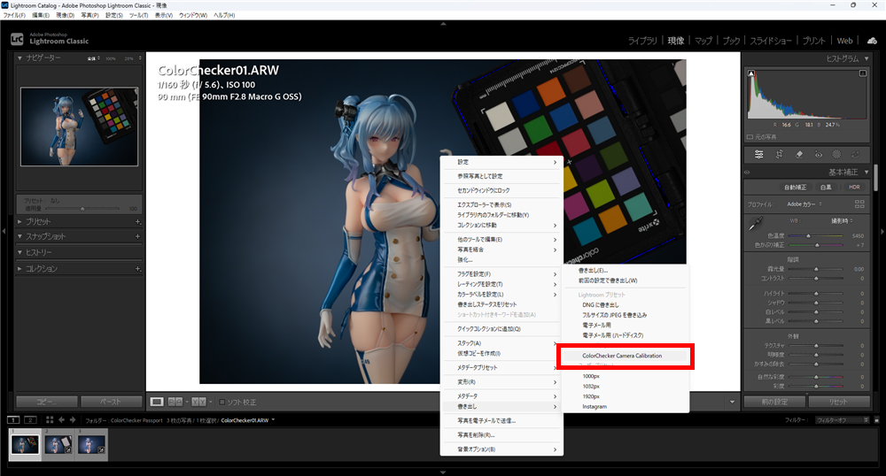The height and width of the screenshot is (476, 886).
Task: Open the ファイル(F) menu
Action: 14,15
